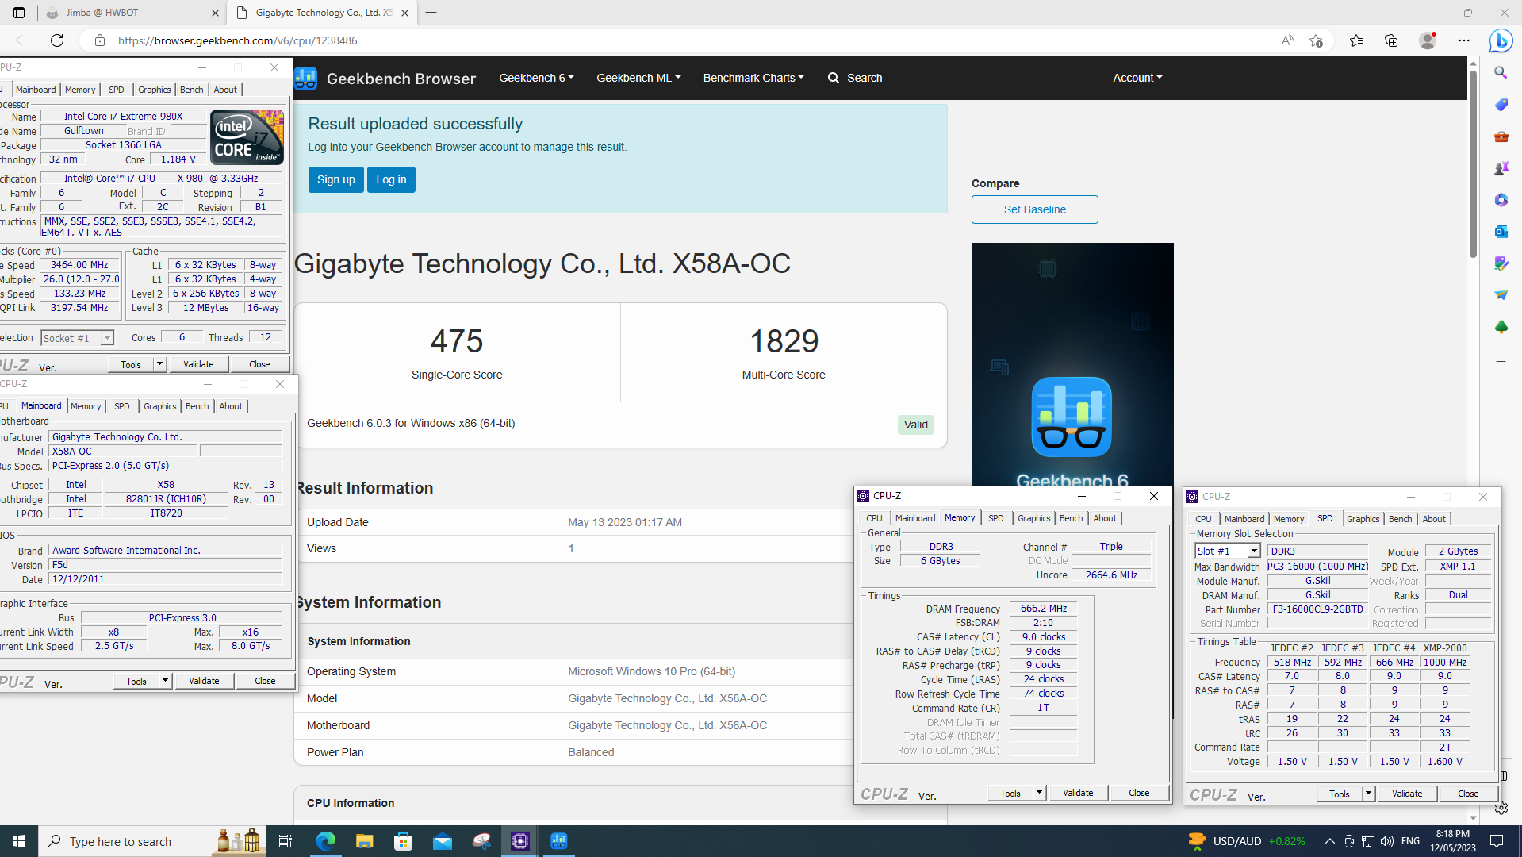
Task: Open read aloud icon in address bar
Action: point(1286,40)
